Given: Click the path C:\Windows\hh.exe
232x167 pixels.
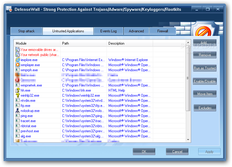Looking at the screenshot, I should pyautogui.click(x=76, y=90).
